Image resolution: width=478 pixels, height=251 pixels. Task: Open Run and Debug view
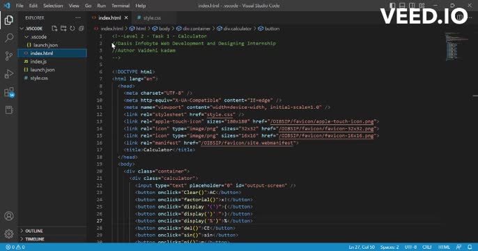click(9, 74)
